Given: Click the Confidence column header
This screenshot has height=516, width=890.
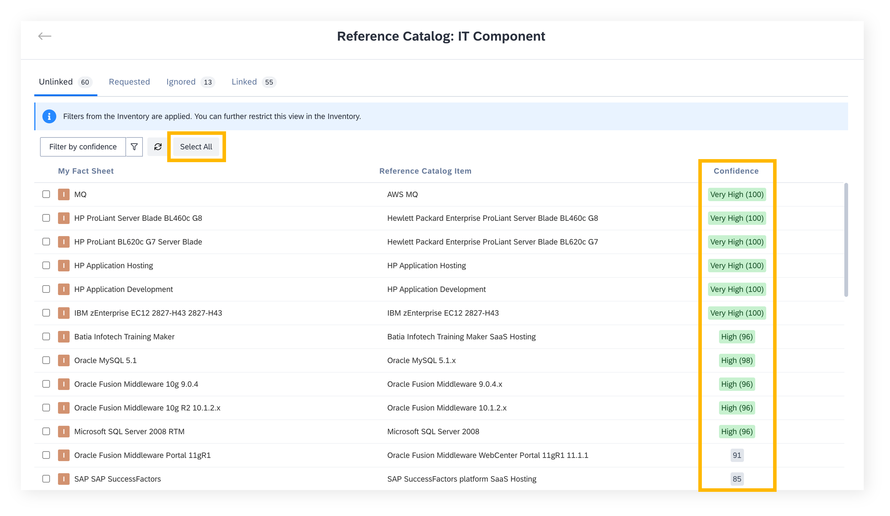Looking at the screenshot, I should (736, 171).
